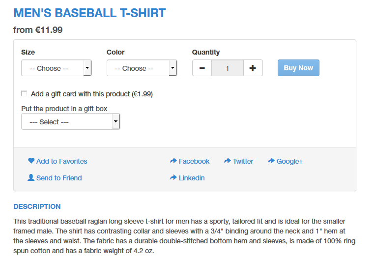Click the share arrow icon next to Google+
The width and height of the screenshot is (375, 260).
pyautogui.click(x=271, y=161)
